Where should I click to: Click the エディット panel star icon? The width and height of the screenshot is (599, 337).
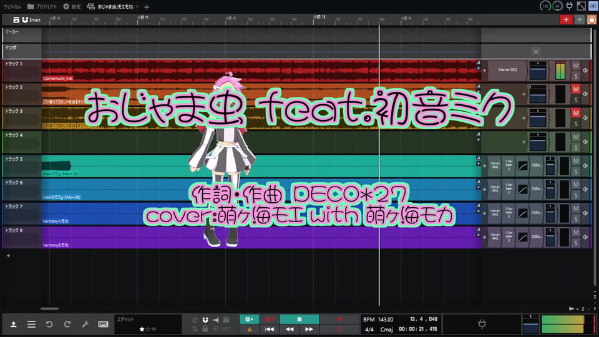coord(142,329)
